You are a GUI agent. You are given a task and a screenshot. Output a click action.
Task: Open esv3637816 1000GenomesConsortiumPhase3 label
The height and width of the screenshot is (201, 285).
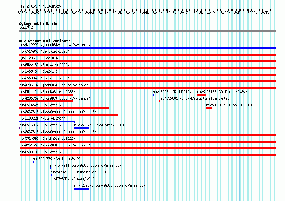pos(58,112)
